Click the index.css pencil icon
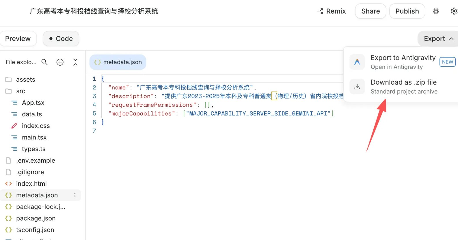The width and height of the screenshot is (458, 240). pyautogui.click(x=14, y=126)
